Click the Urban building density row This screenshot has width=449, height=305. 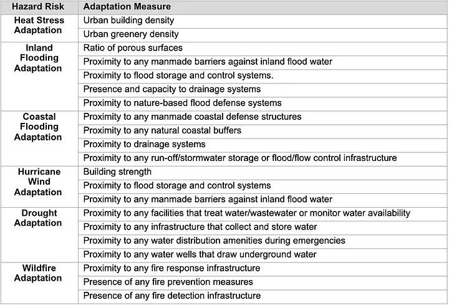[263, 21]
